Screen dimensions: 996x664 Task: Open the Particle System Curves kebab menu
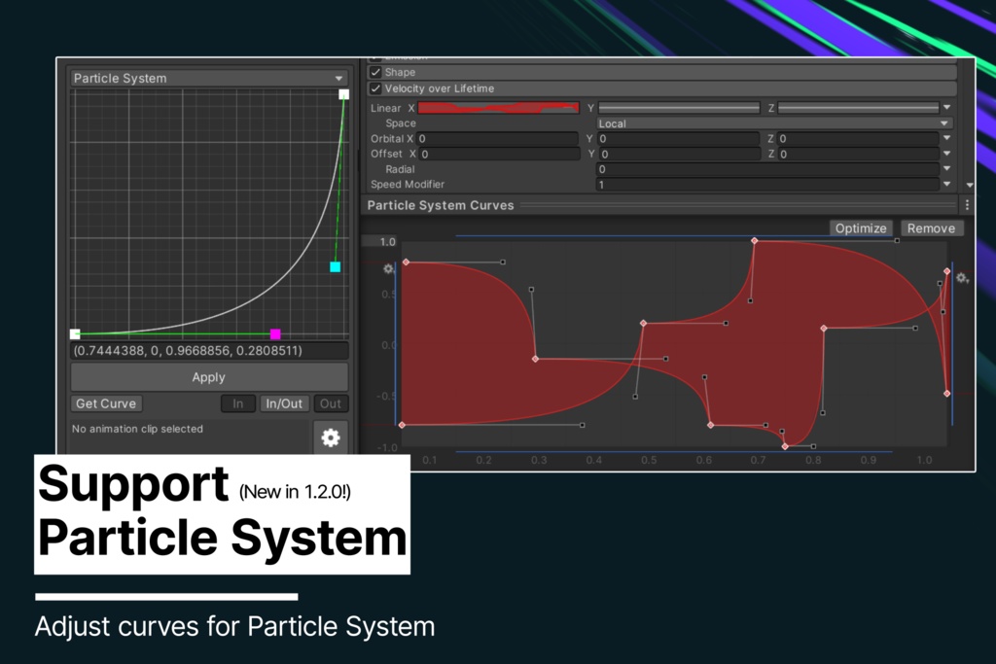click(966, 204)
